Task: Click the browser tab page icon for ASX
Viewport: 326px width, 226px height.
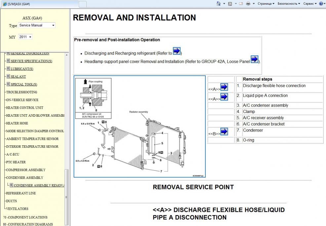Action: pos(5,4)
